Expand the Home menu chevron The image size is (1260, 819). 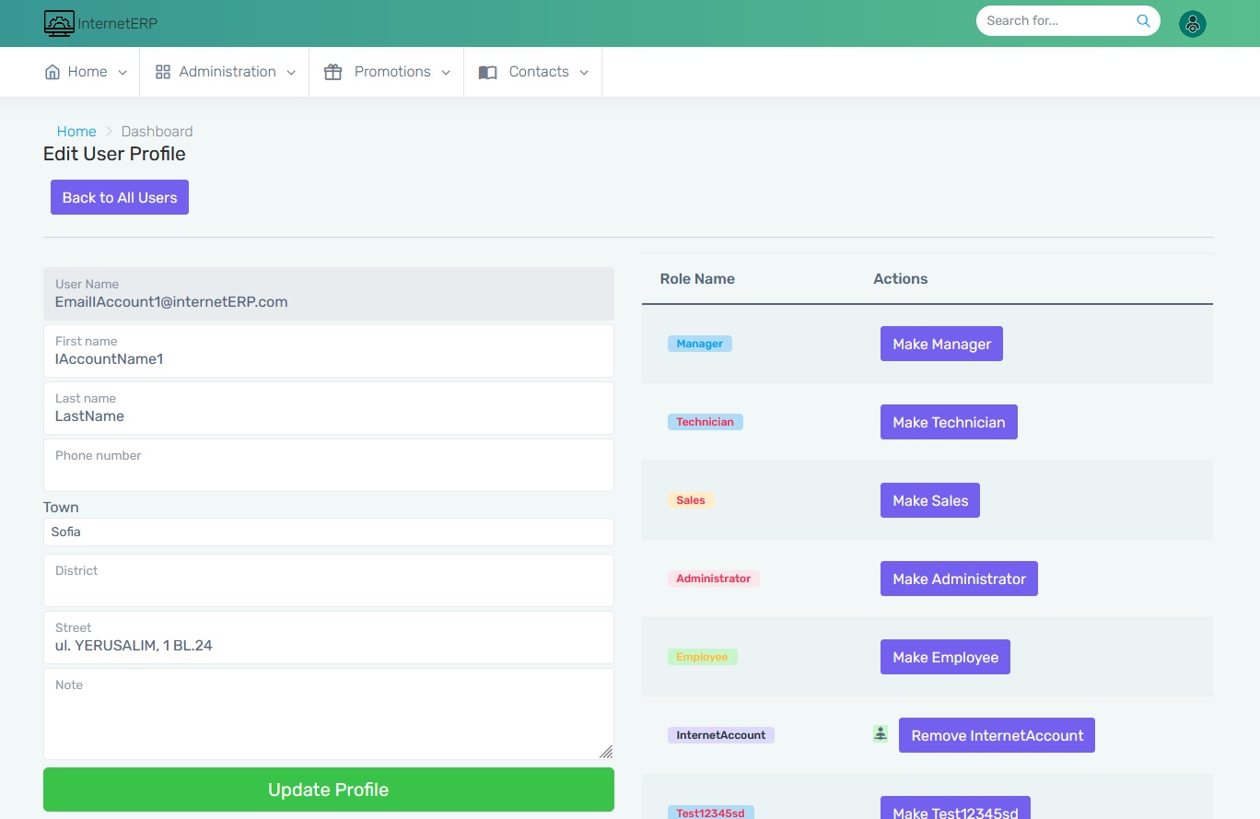point(122,73)
